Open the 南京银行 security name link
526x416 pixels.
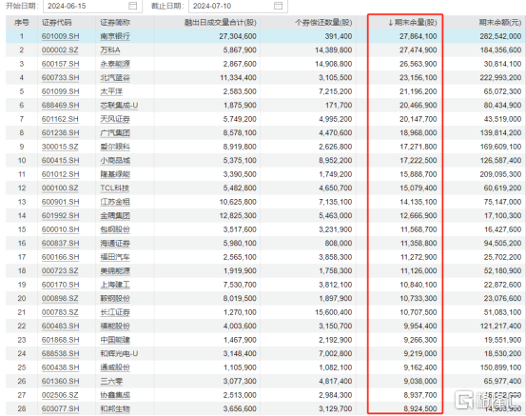pyautogui.click(x=115, y=36)
